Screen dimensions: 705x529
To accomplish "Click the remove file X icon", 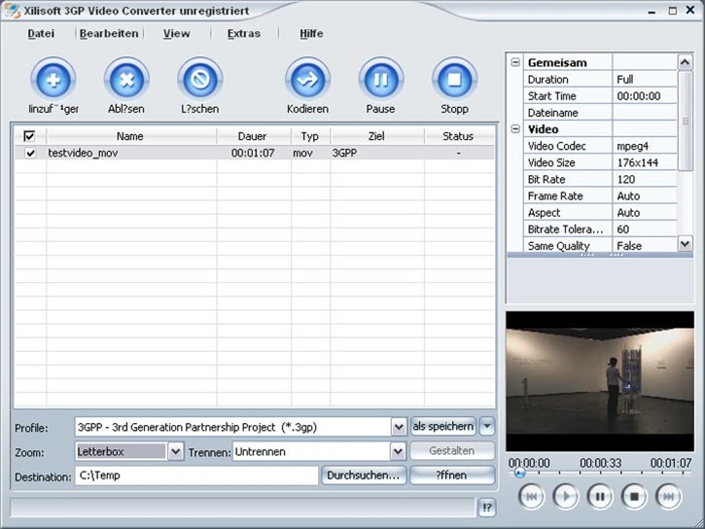I will pyautogui.click(x=126, y=80).
